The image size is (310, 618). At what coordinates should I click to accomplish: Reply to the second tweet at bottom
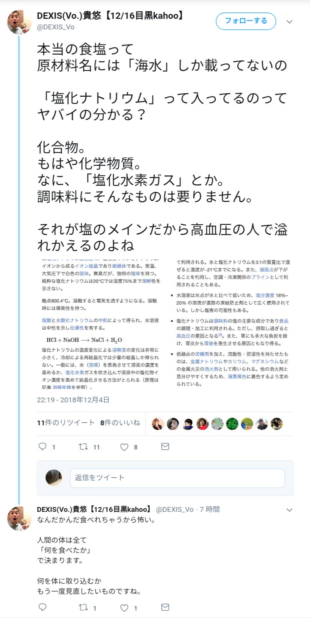43,607
